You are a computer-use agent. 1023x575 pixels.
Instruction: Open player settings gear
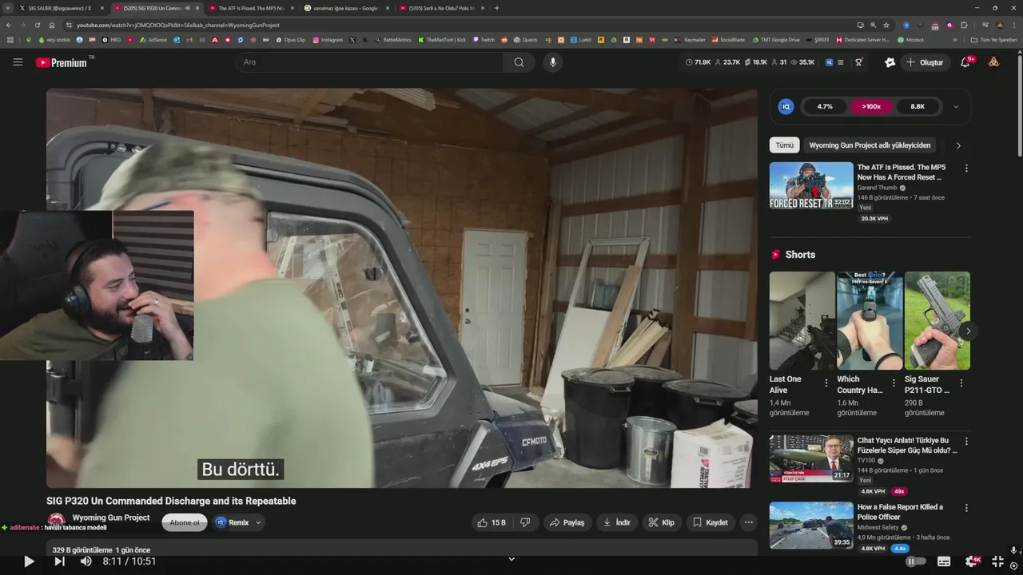pos(971,561)
